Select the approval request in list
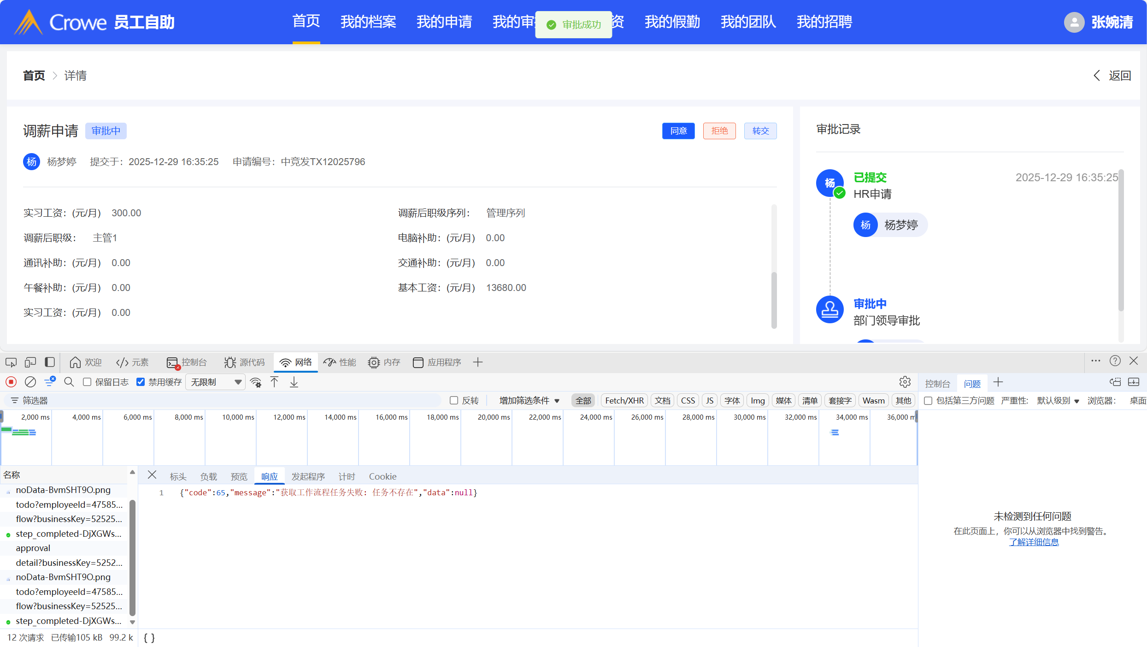The height and width of the screenshot is (647, 1147). click(33, 548)
